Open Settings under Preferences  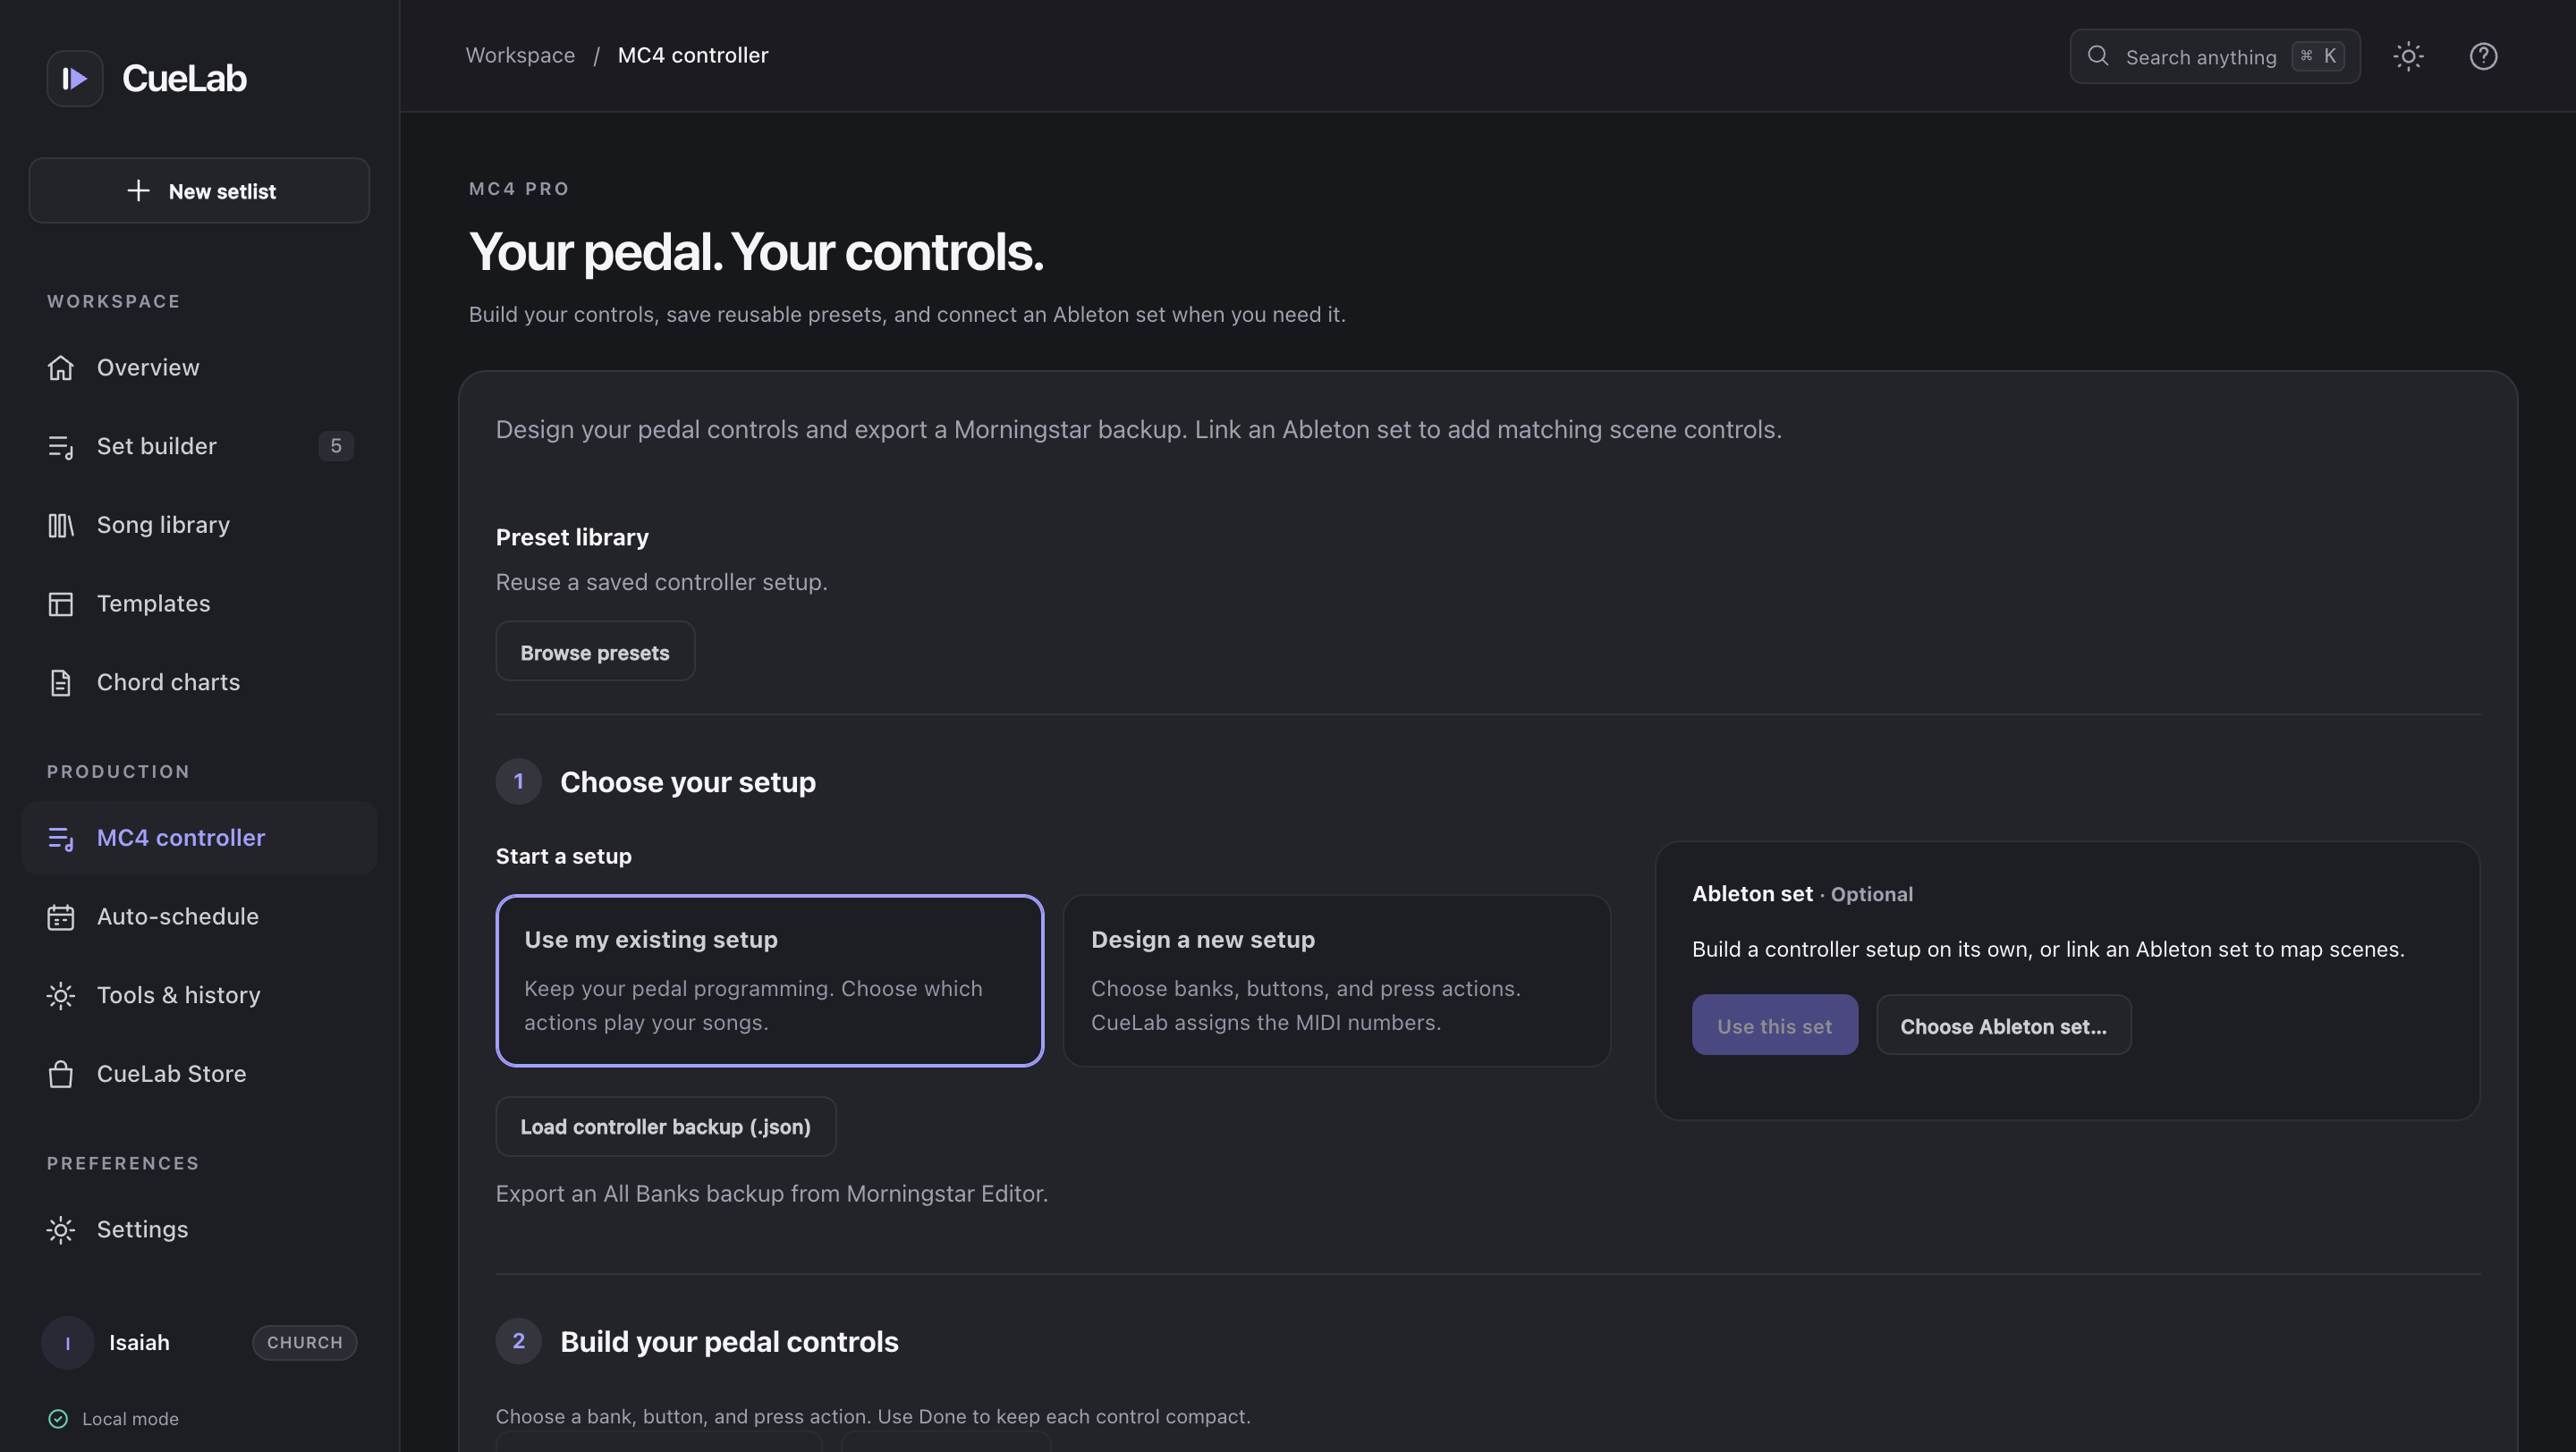click(x=199, y=1229)
